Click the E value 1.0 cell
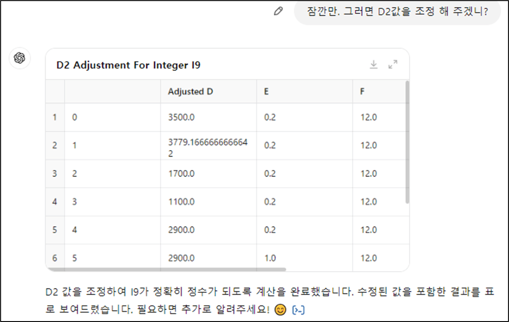 (x=270, y=258)
